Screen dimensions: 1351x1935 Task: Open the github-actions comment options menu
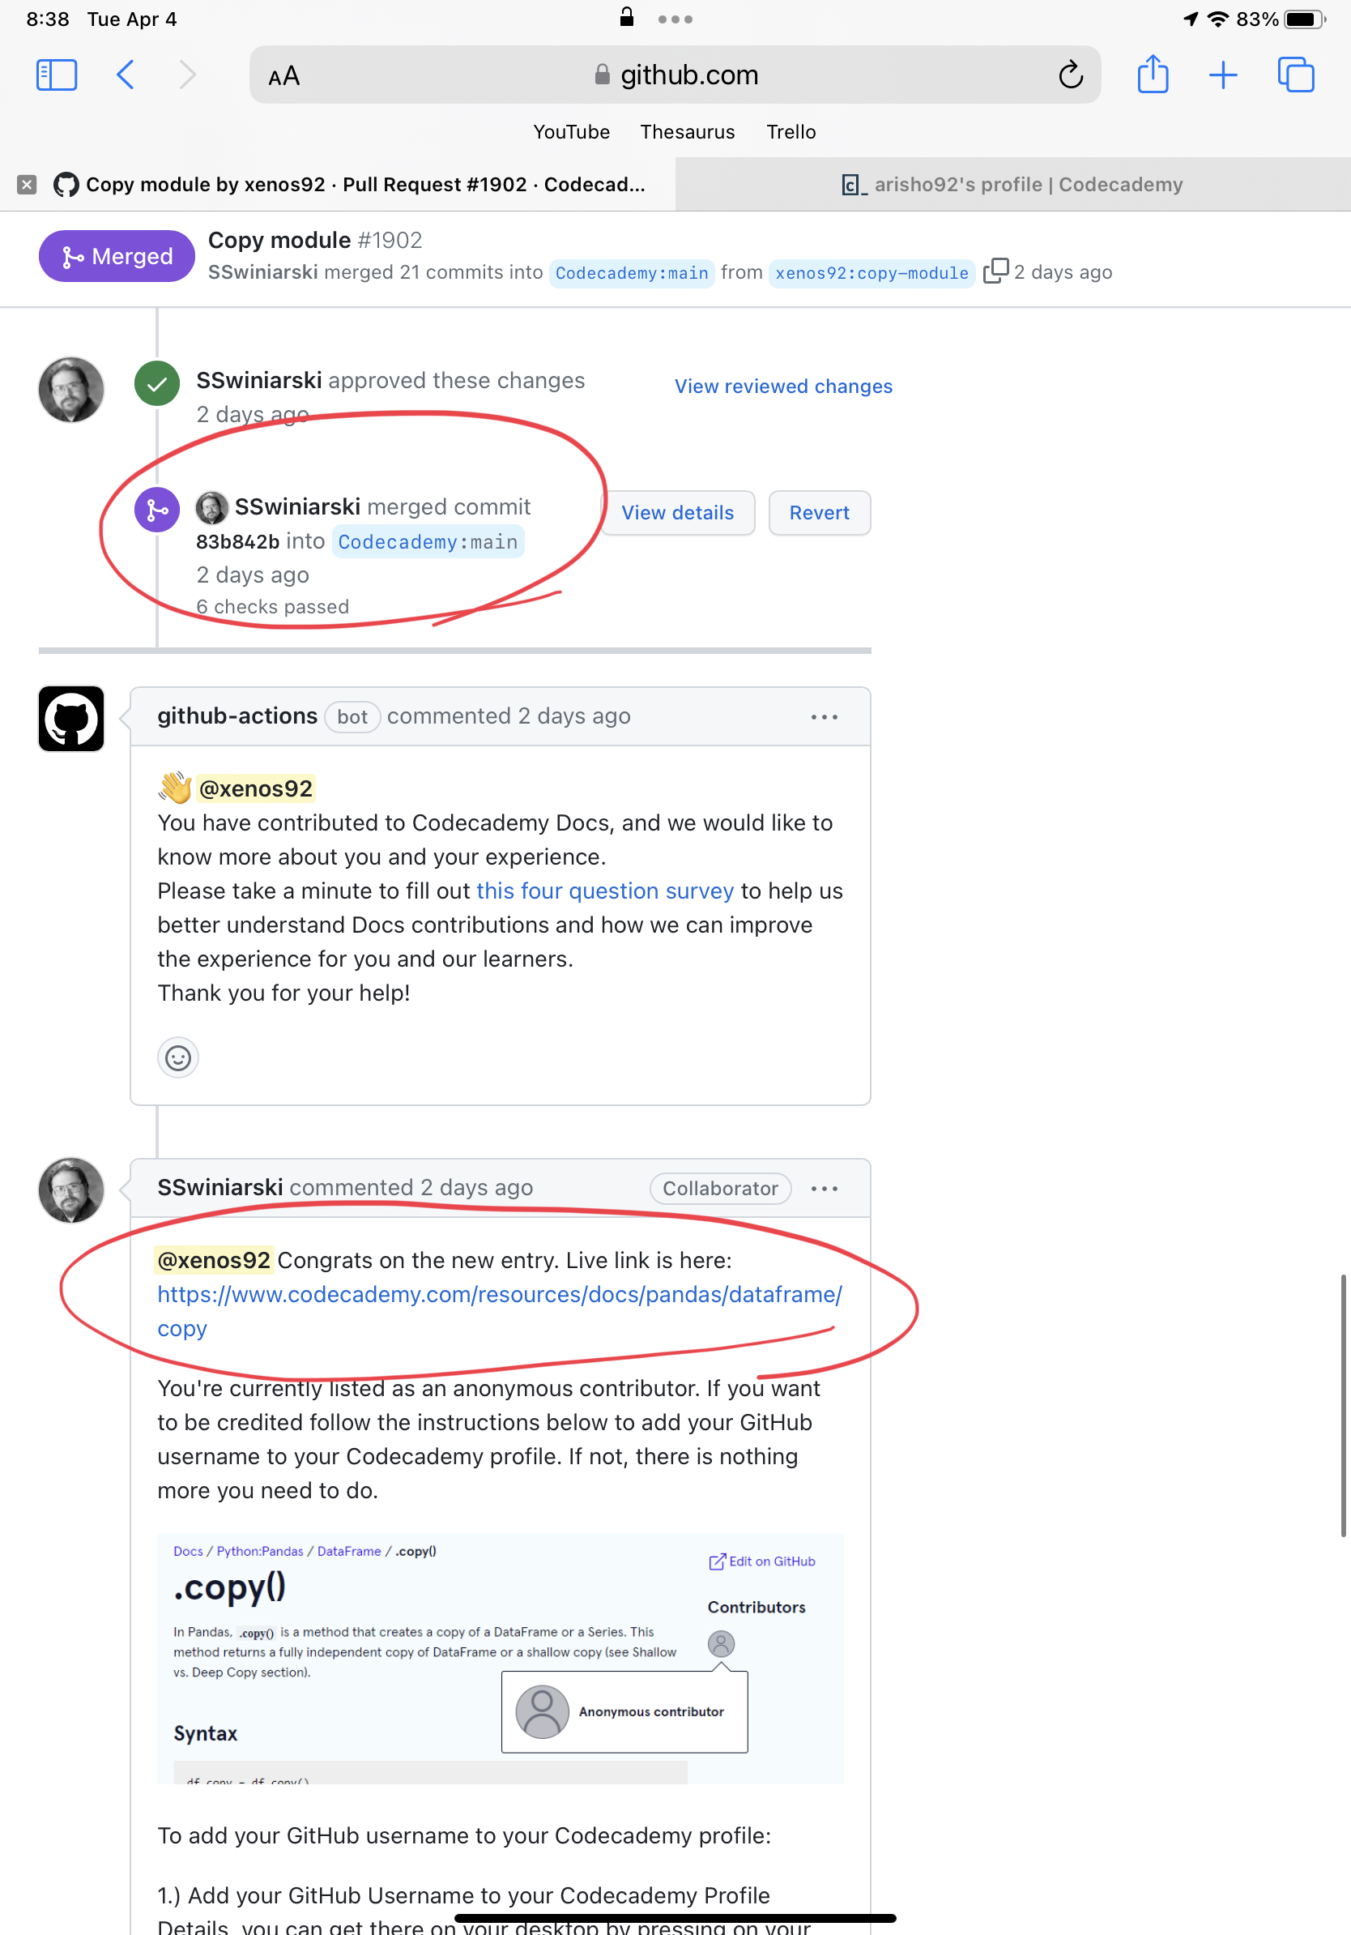click(x=825, y=715)
